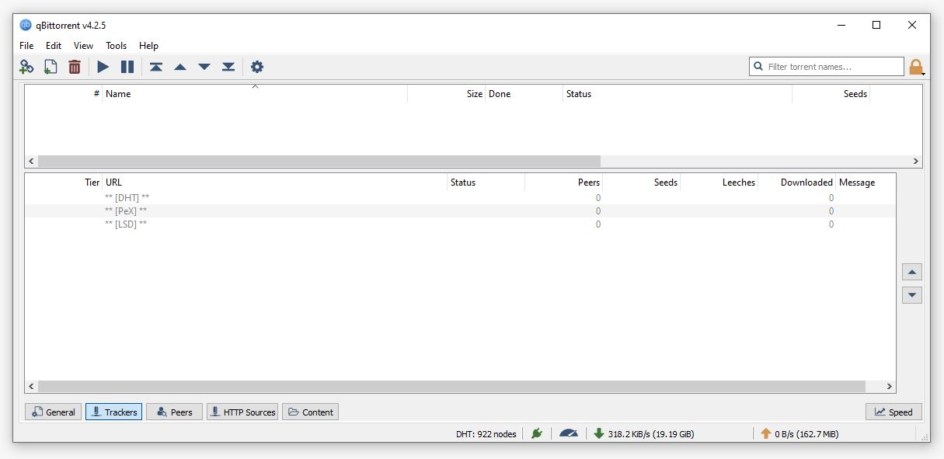944x459 pixels.
Task: Switch to the Peers tab
Action: [x=174, y=412]
